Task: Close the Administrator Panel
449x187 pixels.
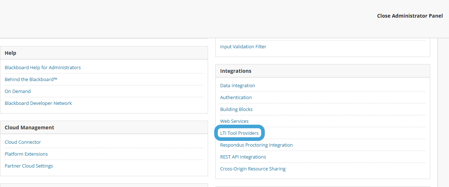Action: click(410, 16)
